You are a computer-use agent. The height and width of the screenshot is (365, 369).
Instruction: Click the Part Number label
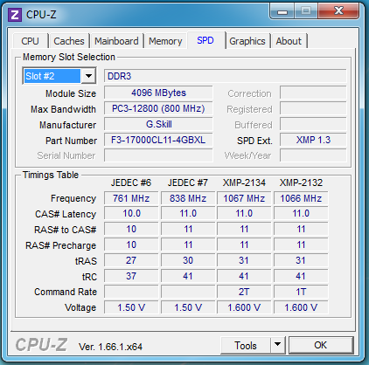point(72,141)
